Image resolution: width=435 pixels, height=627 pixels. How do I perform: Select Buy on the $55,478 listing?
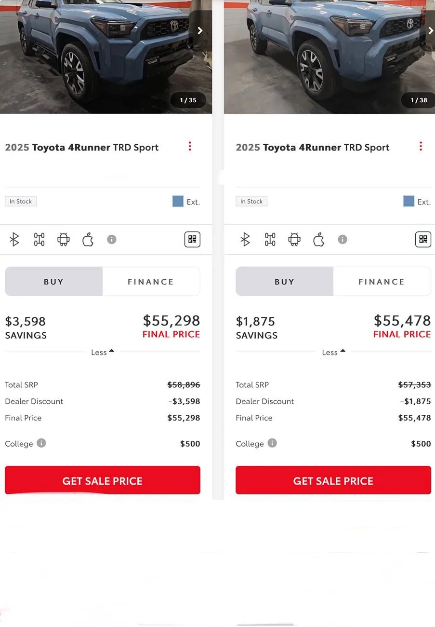(284, 282)
